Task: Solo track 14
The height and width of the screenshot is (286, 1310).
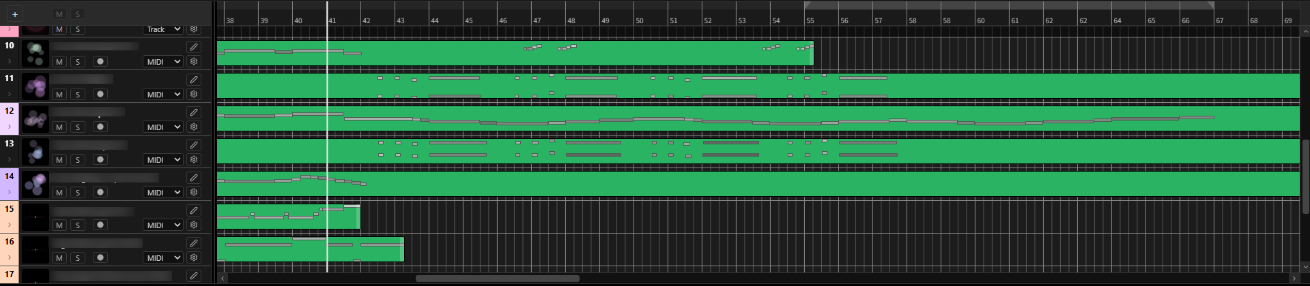Action: (x=78, y=193)
